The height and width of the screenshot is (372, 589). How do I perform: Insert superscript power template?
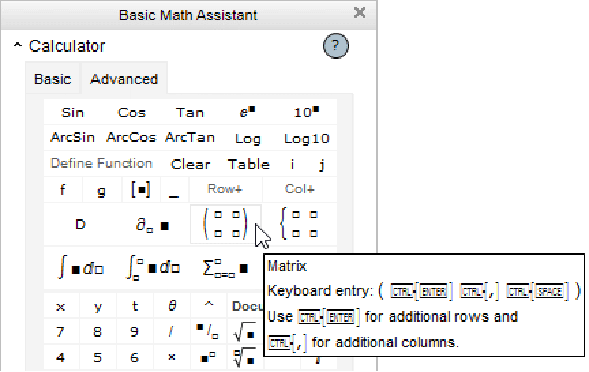coord(208,358)
